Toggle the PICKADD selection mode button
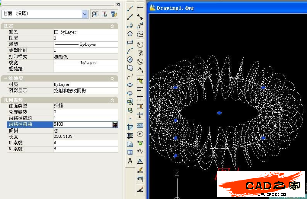The width and height of the screenshot is (307, 199). (95, 14)
